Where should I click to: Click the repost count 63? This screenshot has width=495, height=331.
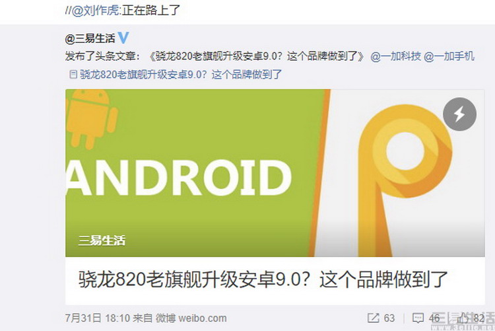(x=389, y=318)
